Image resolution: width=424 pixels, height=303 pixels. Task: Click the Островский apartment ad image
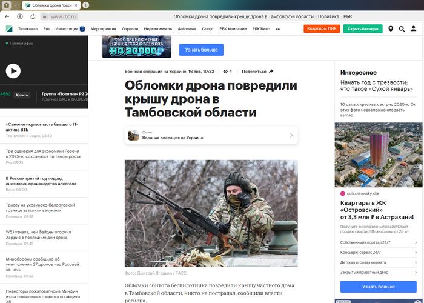pos(379,155)
